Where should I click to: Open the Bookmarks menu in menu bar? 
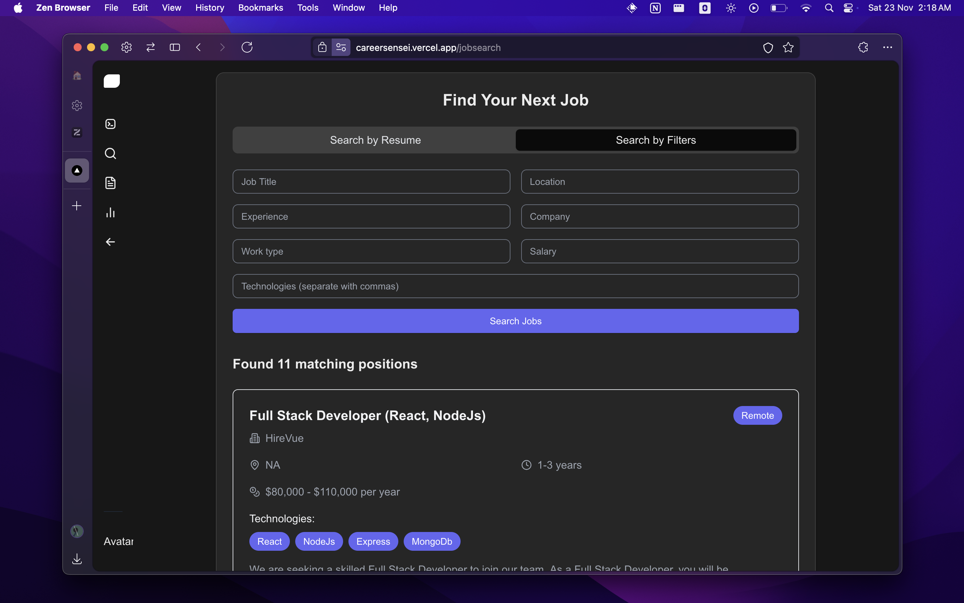coord(260,8)
